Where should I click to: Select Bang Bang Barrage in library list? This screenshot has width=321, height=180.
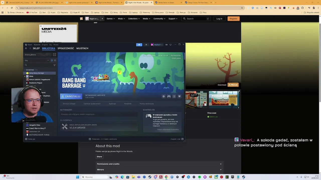(x=40, y=73)
